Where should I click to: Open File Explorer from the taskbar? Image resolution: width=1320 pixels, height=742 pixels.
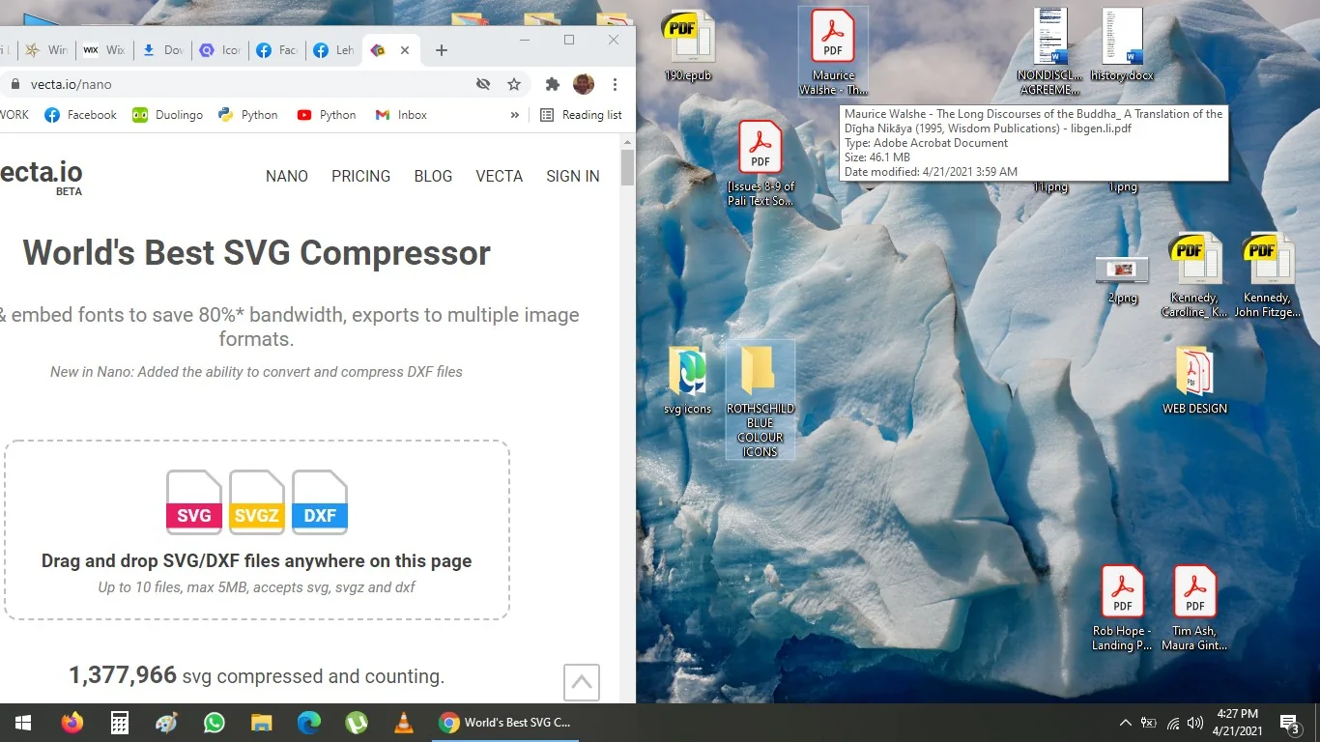[262, 723]
